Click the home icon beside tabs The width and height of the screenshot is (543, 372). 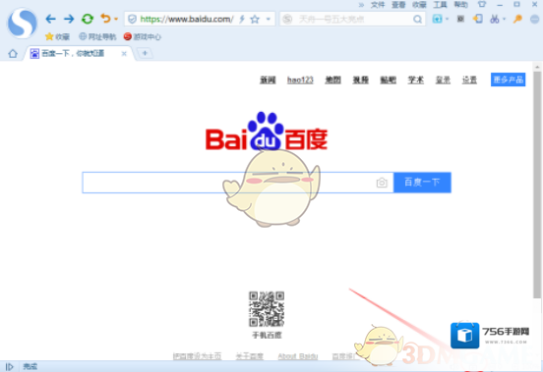pyautogui.click(x=13, y=54)
